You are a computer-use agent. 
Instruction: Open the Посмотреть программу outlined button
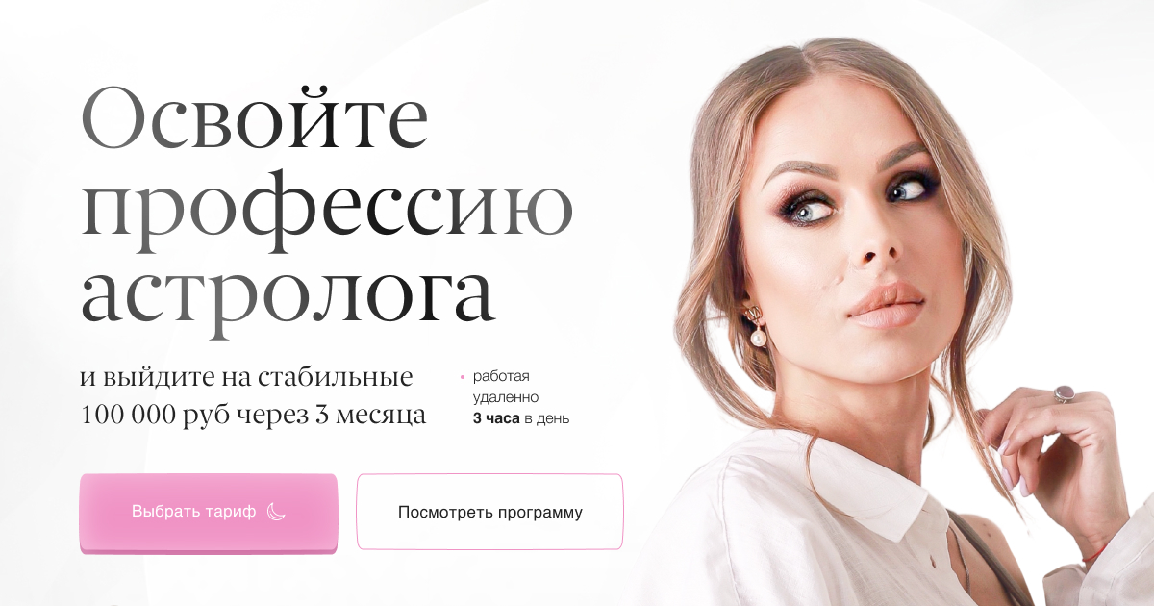click(x=489, y=512)
